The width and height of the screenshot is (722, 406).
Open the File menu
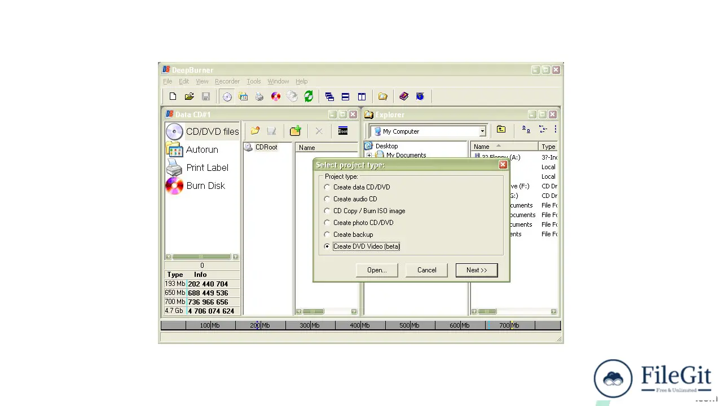[168, 81]
